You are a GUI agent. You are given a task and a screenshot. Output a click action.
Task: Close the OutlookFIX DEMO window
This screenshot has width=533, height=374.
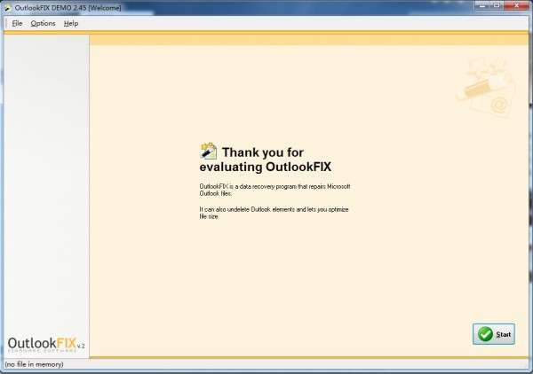(x=516, y=5)
